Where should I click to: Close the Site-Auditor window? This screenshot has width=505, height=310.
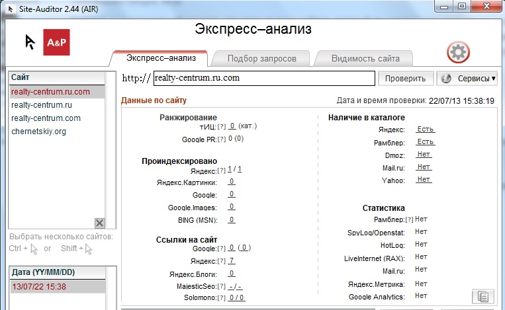point(486,6)
